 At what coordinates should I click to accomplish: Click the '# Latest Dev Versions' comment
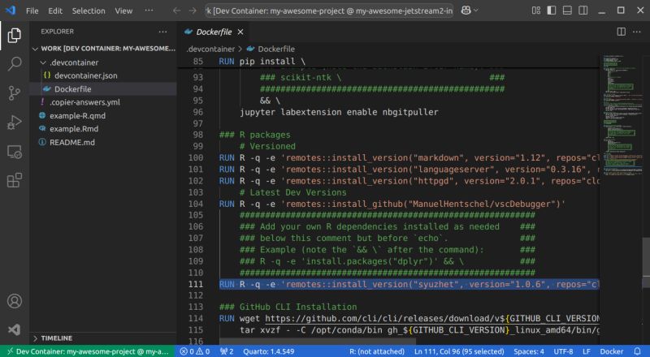[x=292, y=192]
